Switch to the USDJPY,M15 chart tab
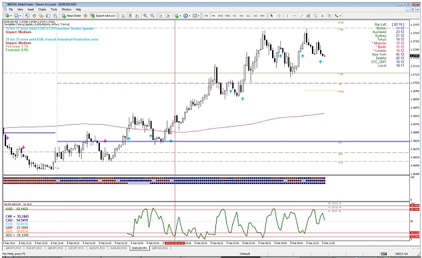The height and width of the screenshot is (258, 422). pyautogui.click(x=76, y=248)
